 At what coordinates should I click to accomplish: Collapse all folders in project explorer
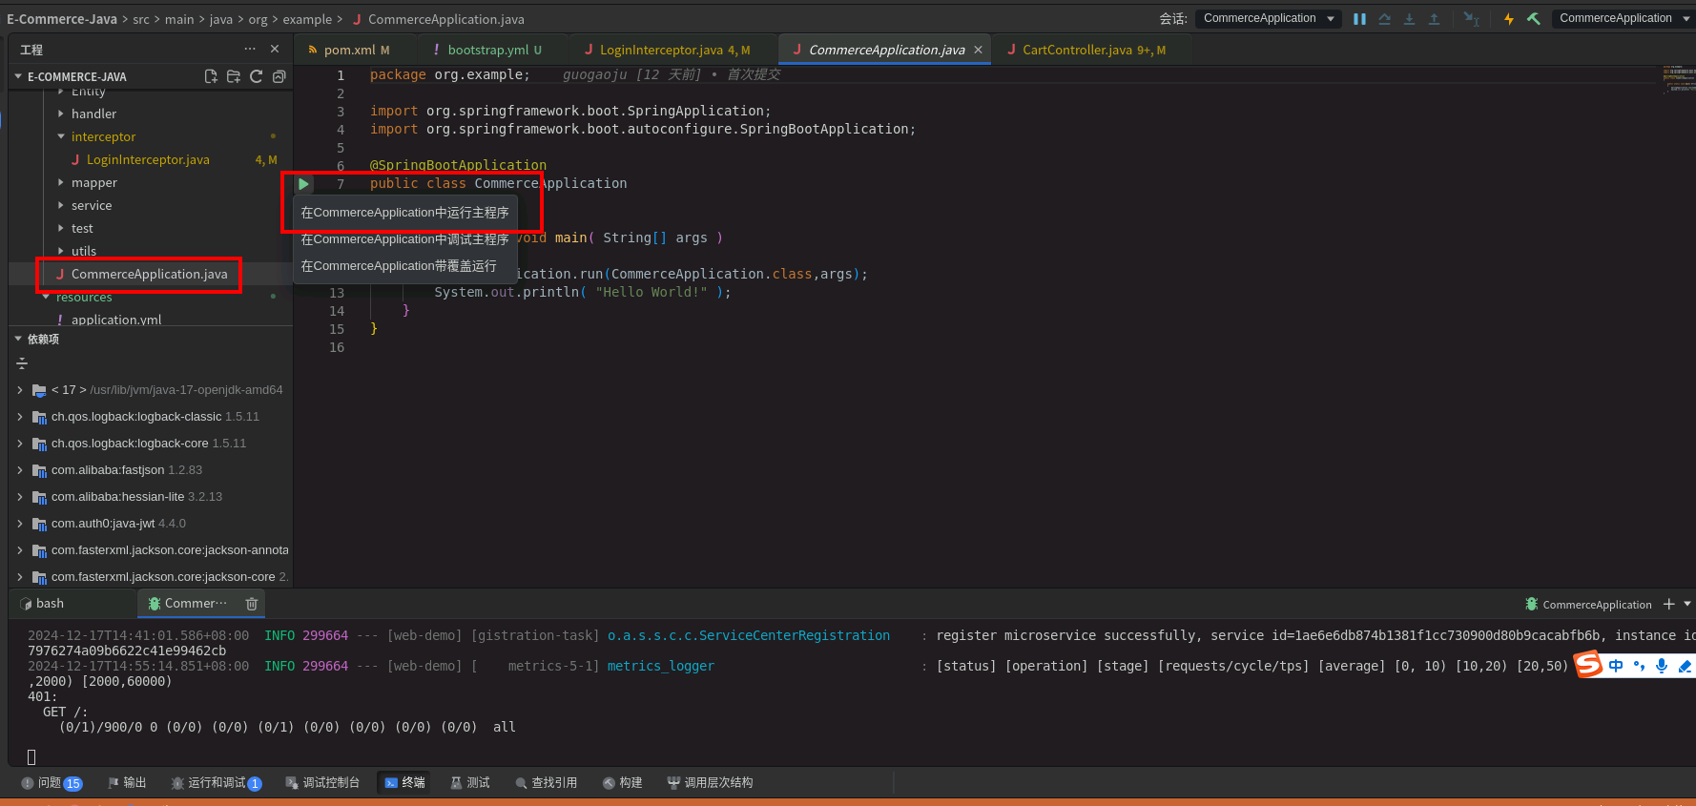point(279,76)
